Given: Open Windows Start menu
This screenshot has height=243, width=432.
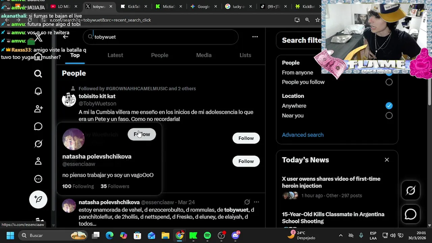Looking at the screenshot, I should [10, 235].
